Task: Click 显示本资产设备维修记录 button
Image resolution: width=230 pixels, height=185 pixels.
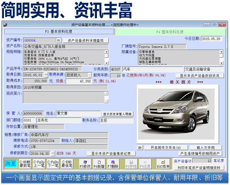Action: pos(111,154)
